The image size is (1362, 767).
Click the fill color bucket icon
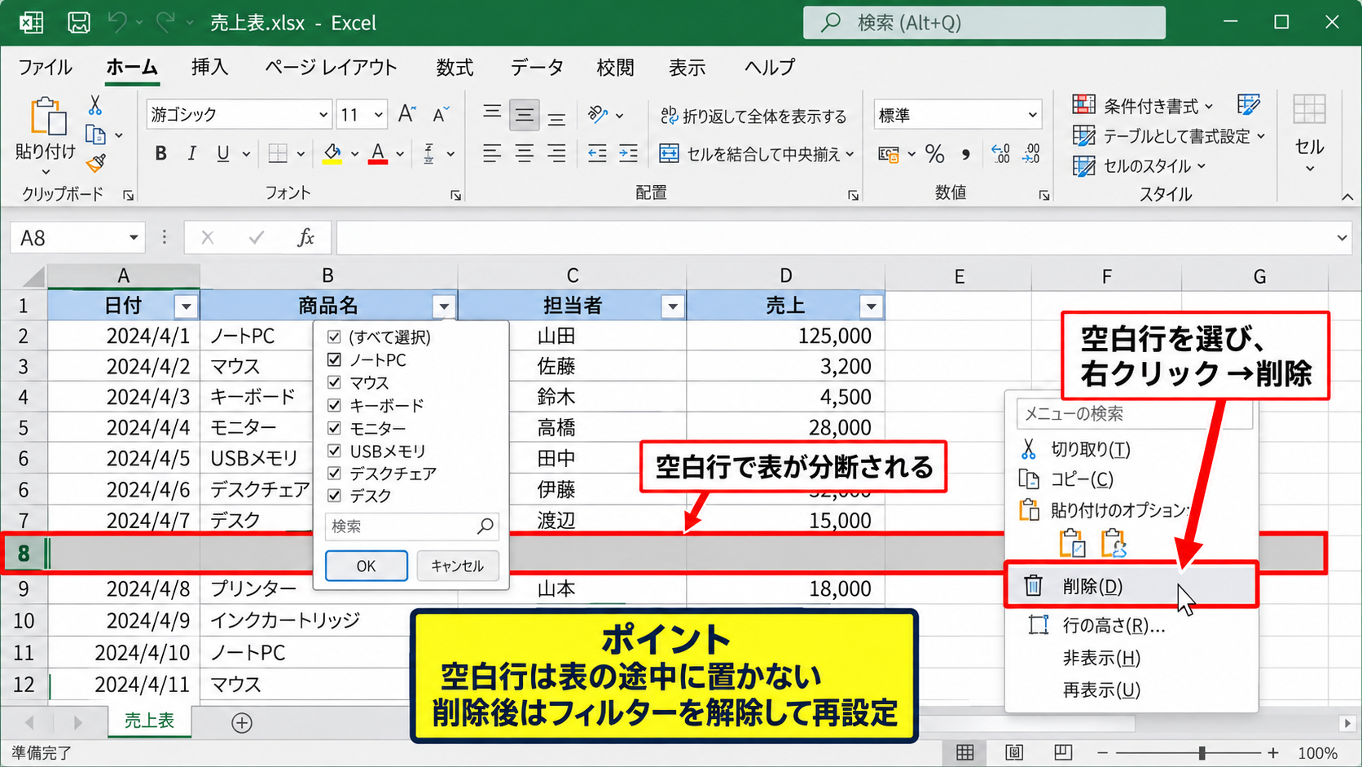tap(332, 153)
